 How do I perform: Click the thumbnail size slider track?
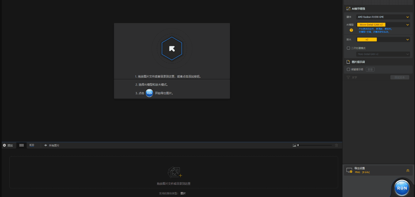click(315, 145)
